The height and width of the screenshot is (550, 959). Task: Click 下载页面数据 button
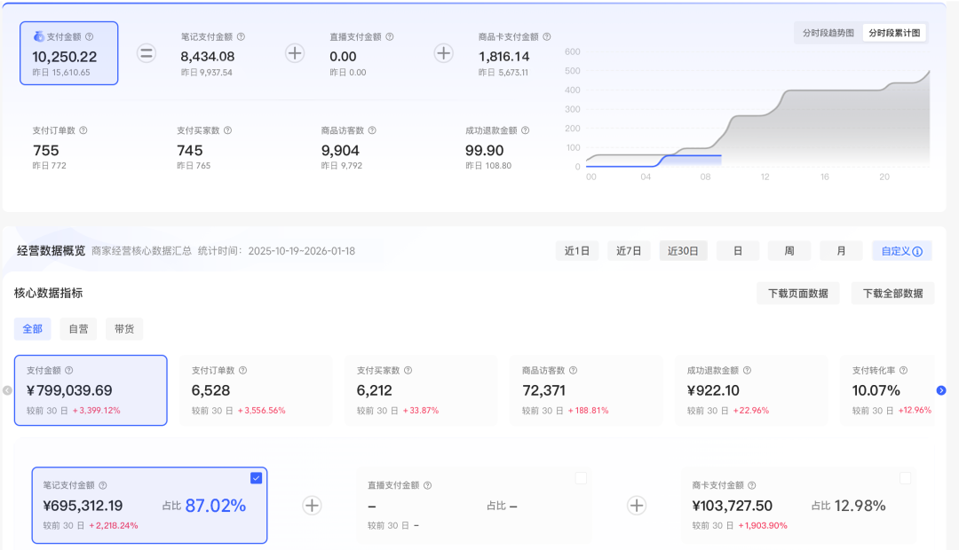[797, 294]
